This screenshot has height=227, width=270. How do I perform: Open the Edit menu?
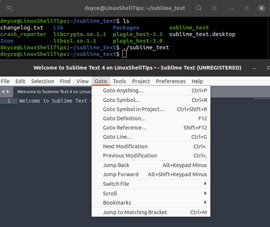click(20, 81)
